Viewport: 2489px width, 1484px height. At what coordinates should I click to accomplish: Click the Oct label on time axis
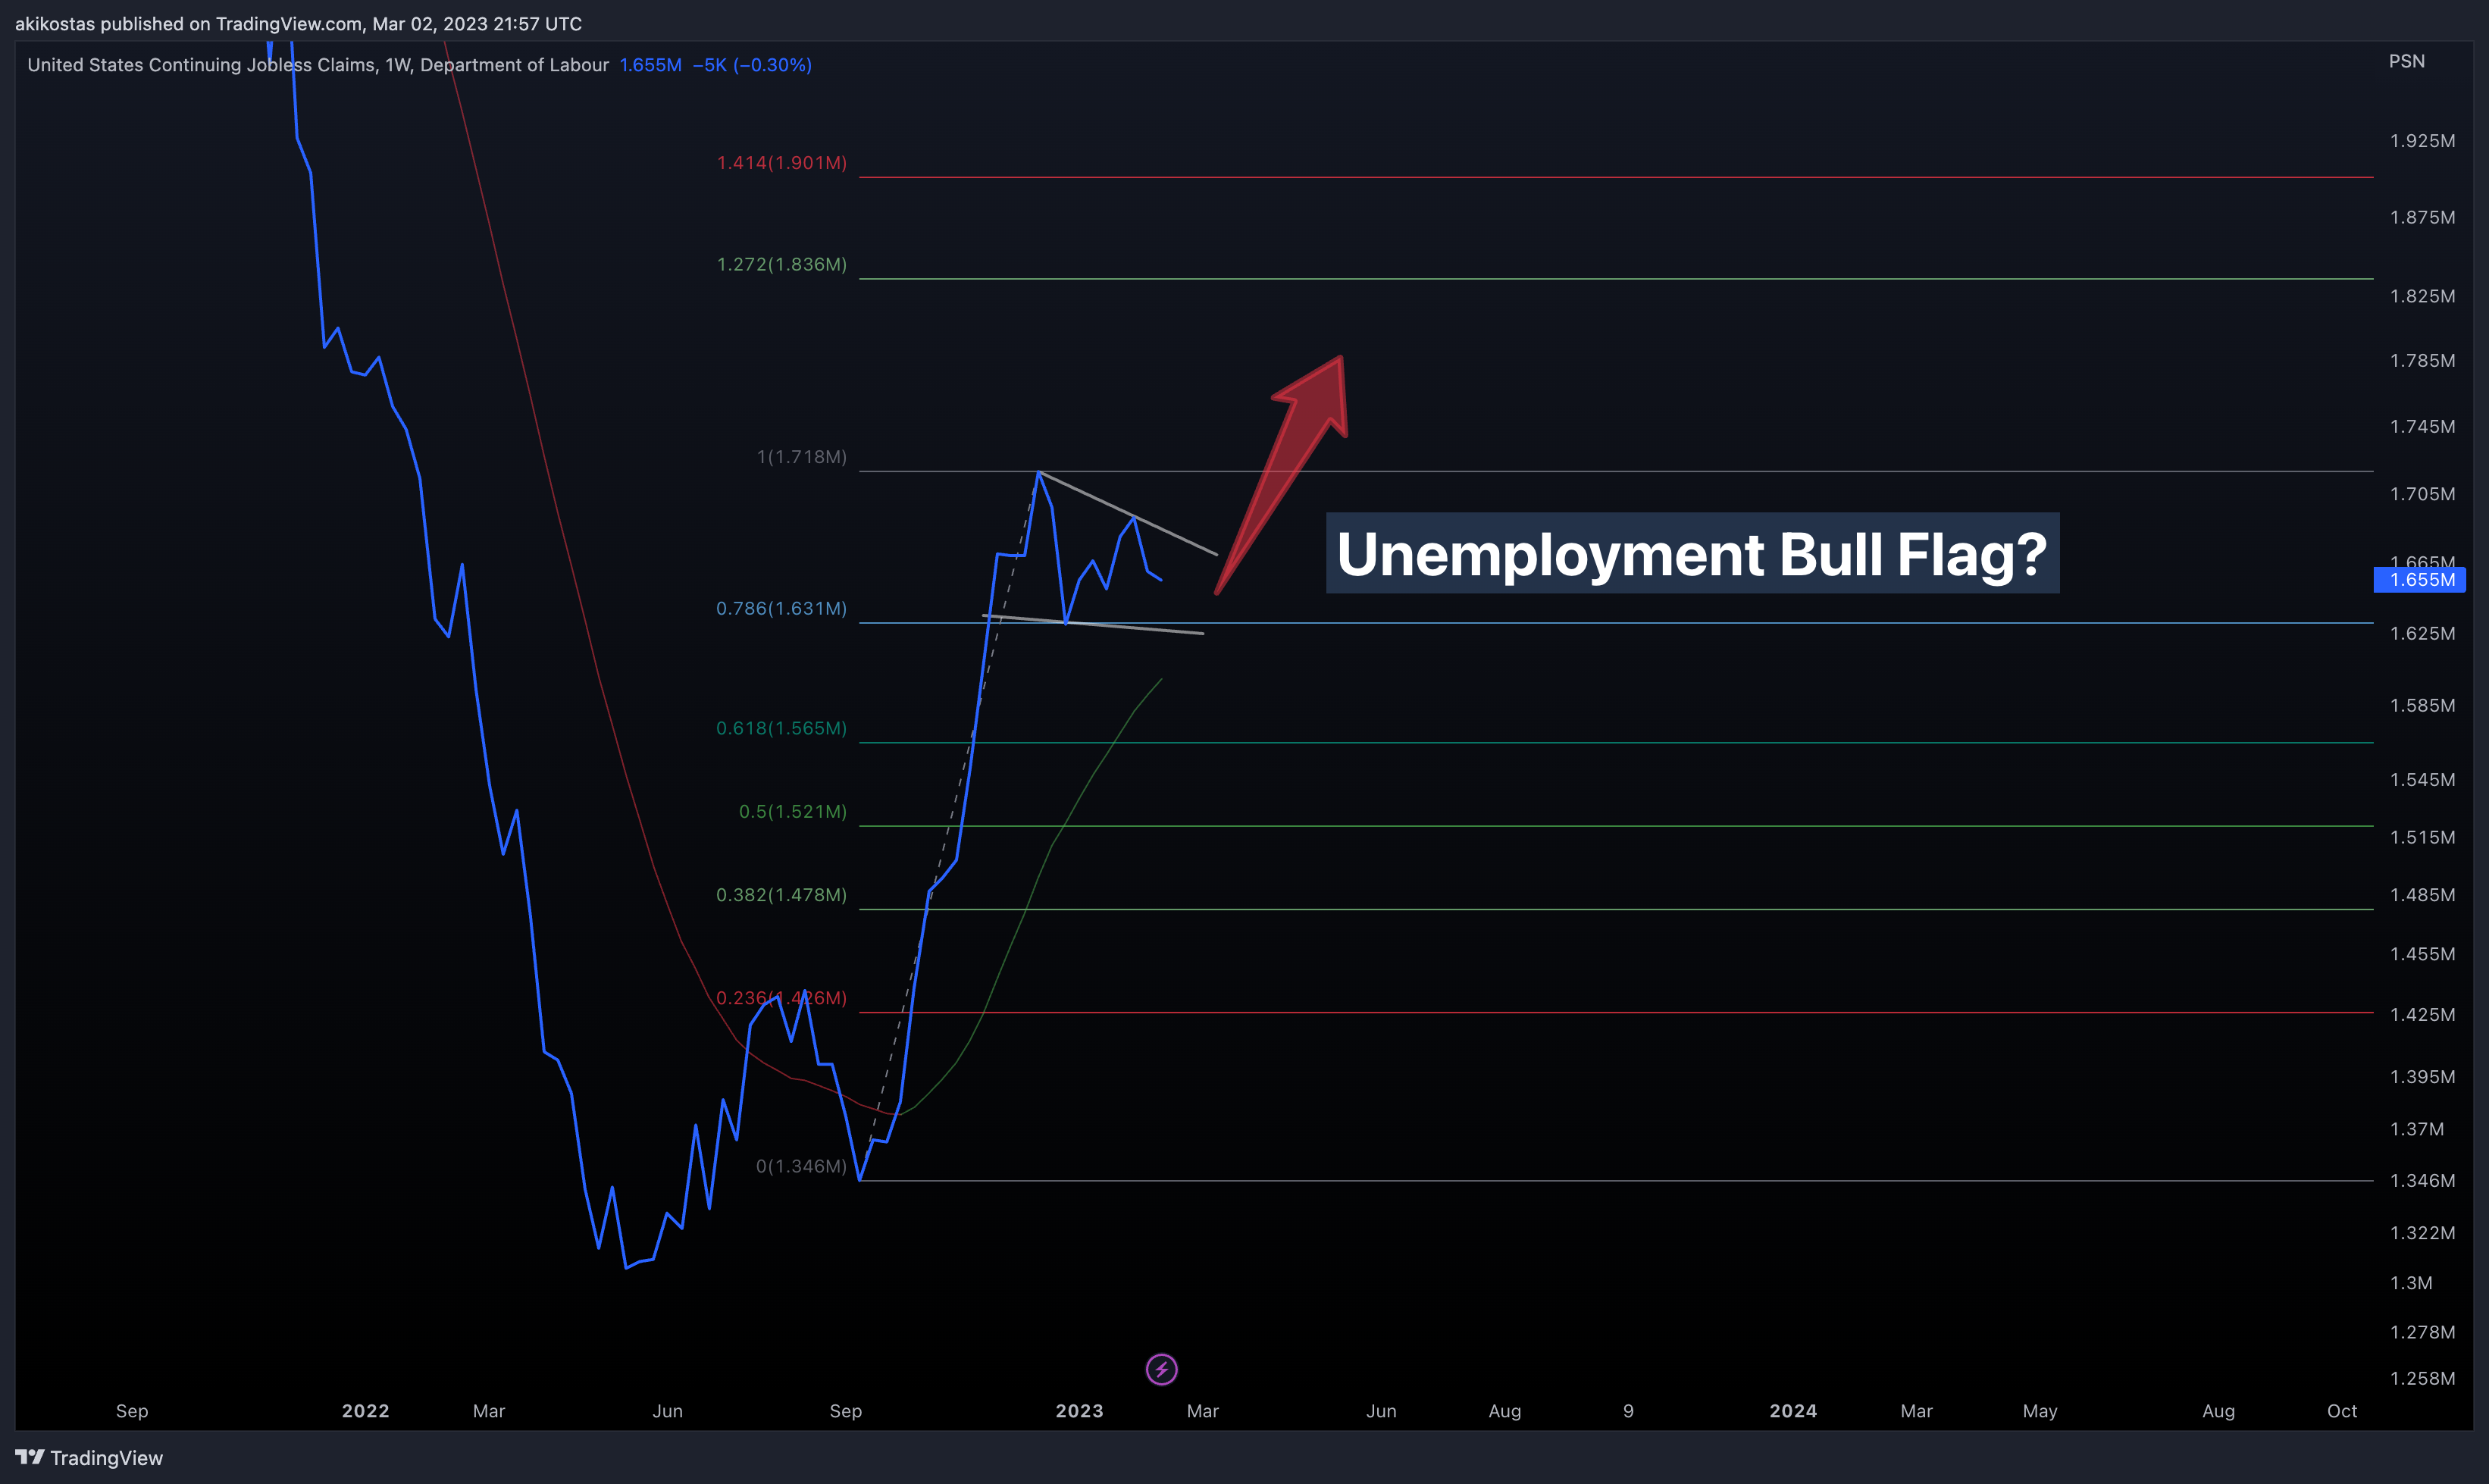click(x=2342, y=1411)
